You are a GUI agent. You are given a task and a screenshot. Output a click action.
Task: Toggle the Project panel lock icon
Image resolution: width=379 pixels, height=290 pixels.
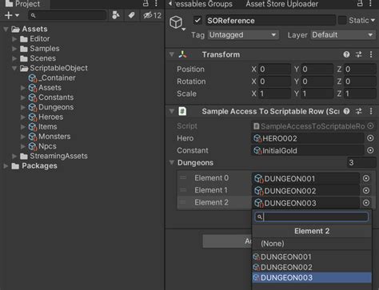(146, 4)
